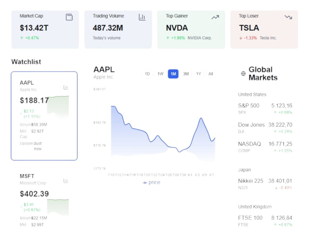Select the All time range
311x233 pixels.
point(211,74)
